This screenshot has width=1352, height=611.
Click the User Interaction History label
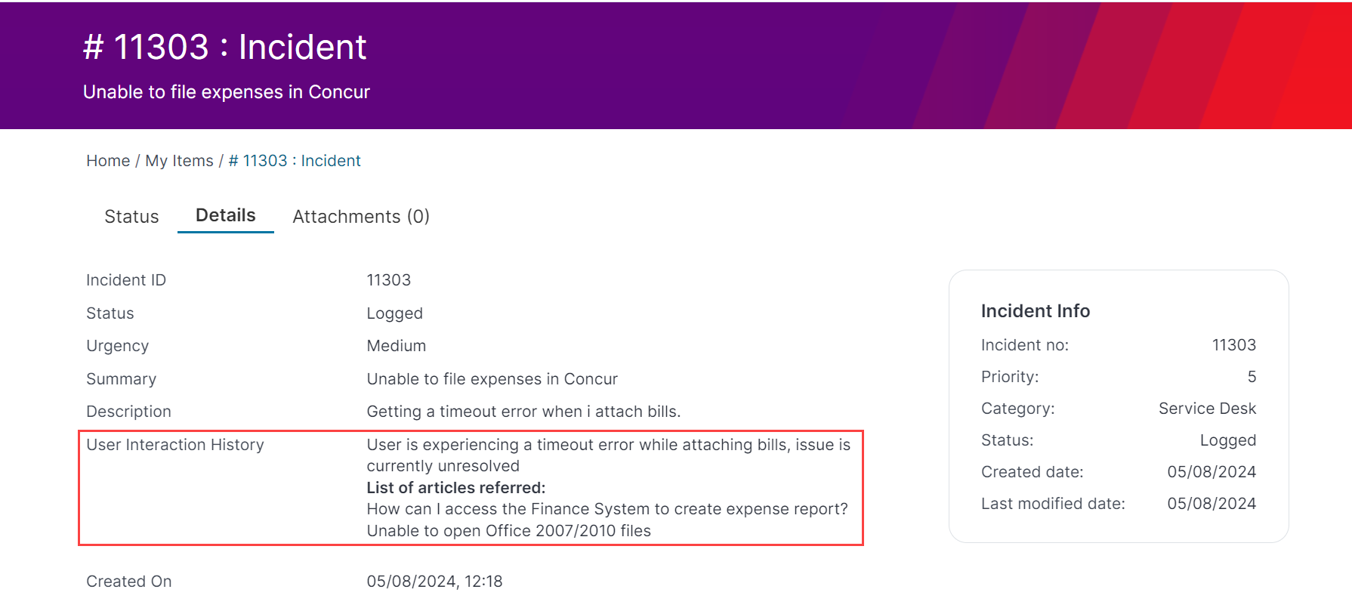coord(175,445)
